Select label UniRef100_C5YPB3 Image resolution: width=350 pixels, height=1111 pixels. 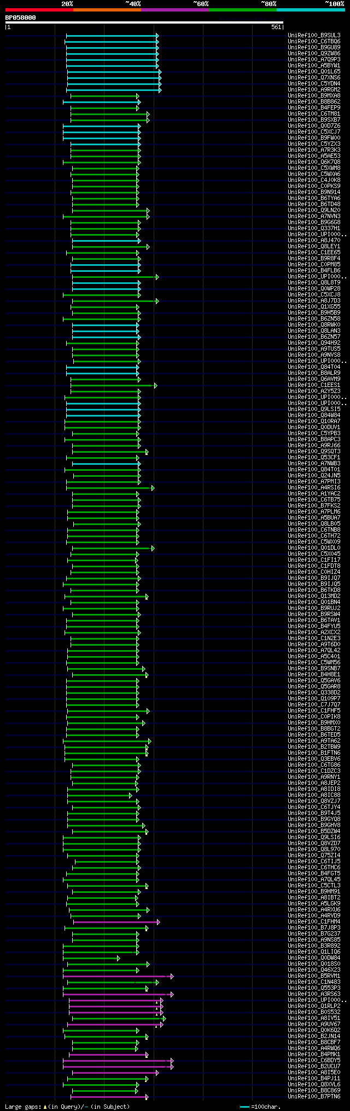(314, 433)
